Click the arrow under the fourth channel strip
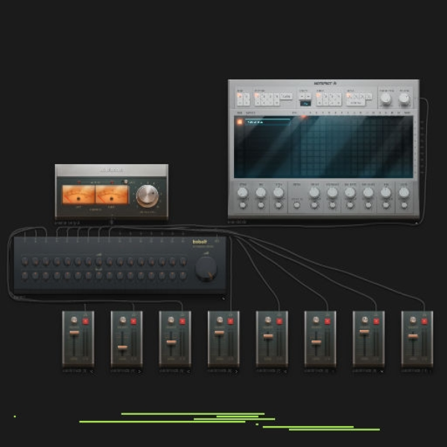This screenshot has height=447, width=447. click(x=236, y=372)
